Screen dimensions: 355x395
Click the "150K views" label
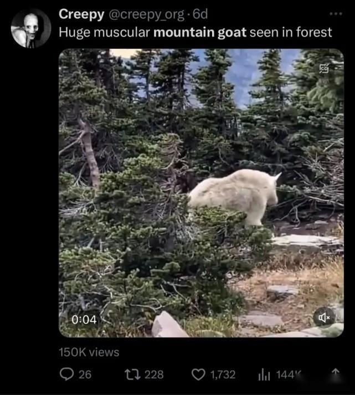click(x=89, y=351)
